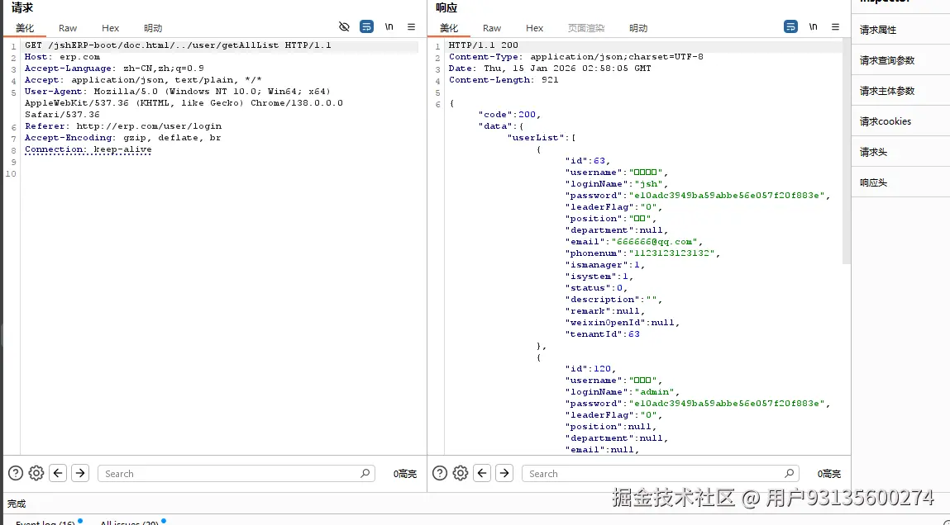Click "loginName":"jsh" line in response
Screen dimensions: 950x525
tap(617, 184)
